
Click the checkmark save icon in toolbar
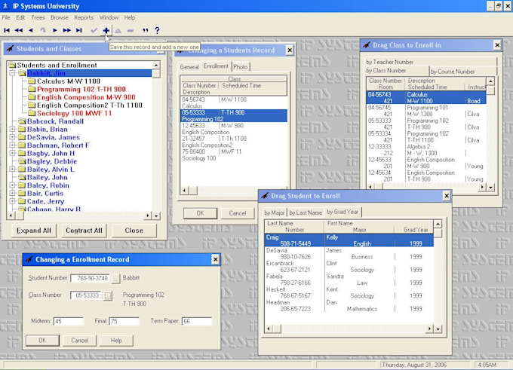click(x=94, y=30)
